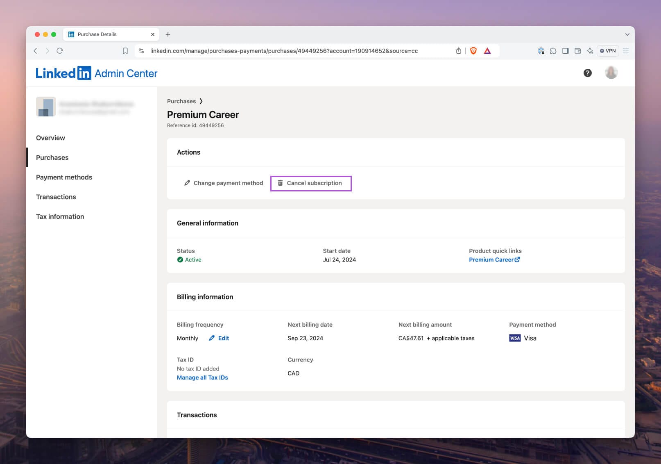
Task: Open Transactions in sidebar
Action: pos(56,197)
